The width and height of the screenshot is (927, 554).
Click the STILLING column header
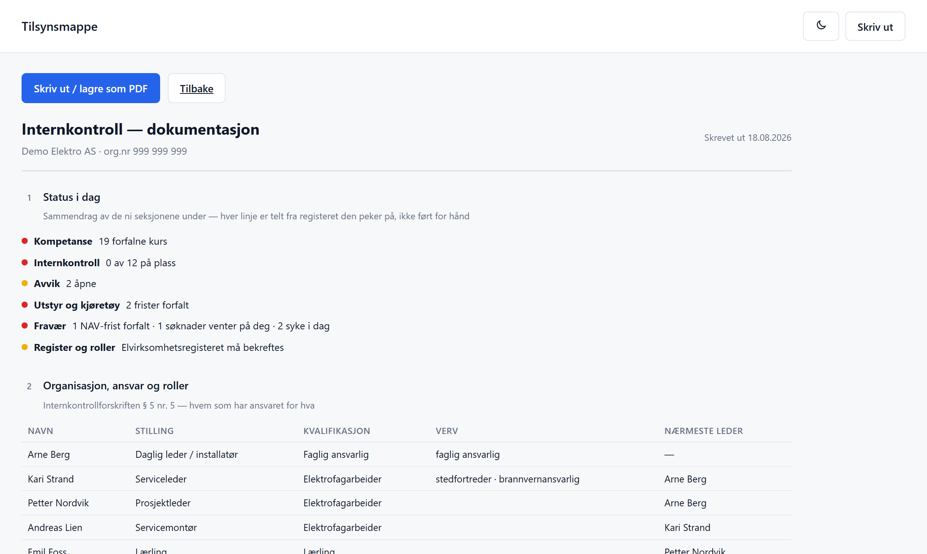pyautogui.click(x=154, y=431)
